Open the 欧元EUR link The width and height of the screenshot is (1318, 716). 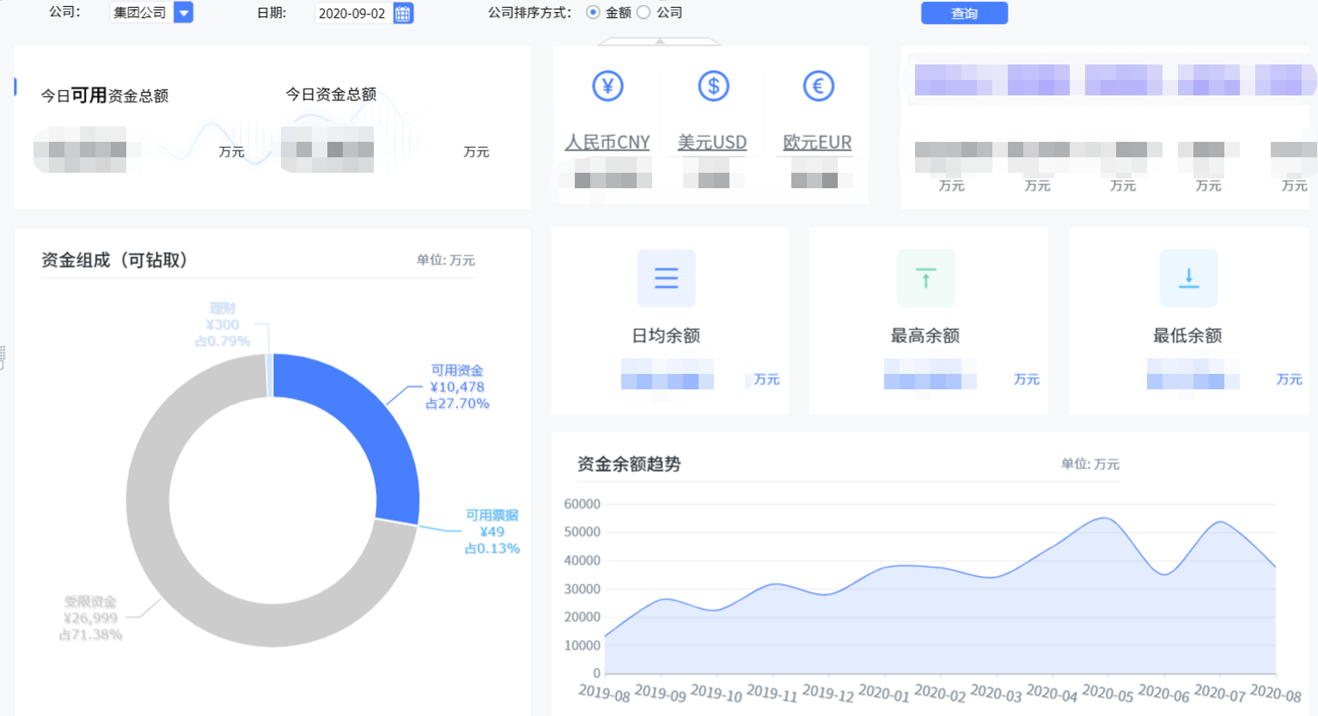click(x=817, y=143)
